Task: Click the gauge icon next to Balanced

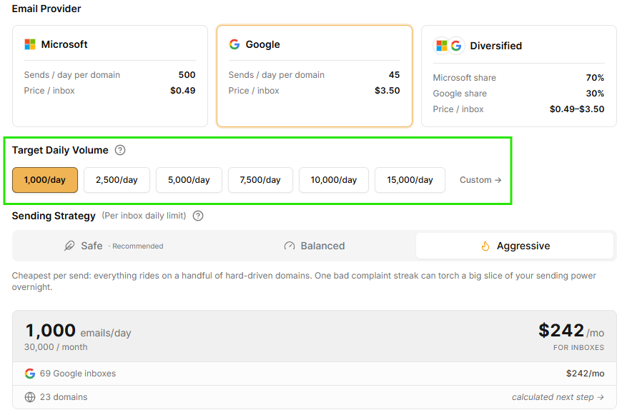Action: coord(290,246)
